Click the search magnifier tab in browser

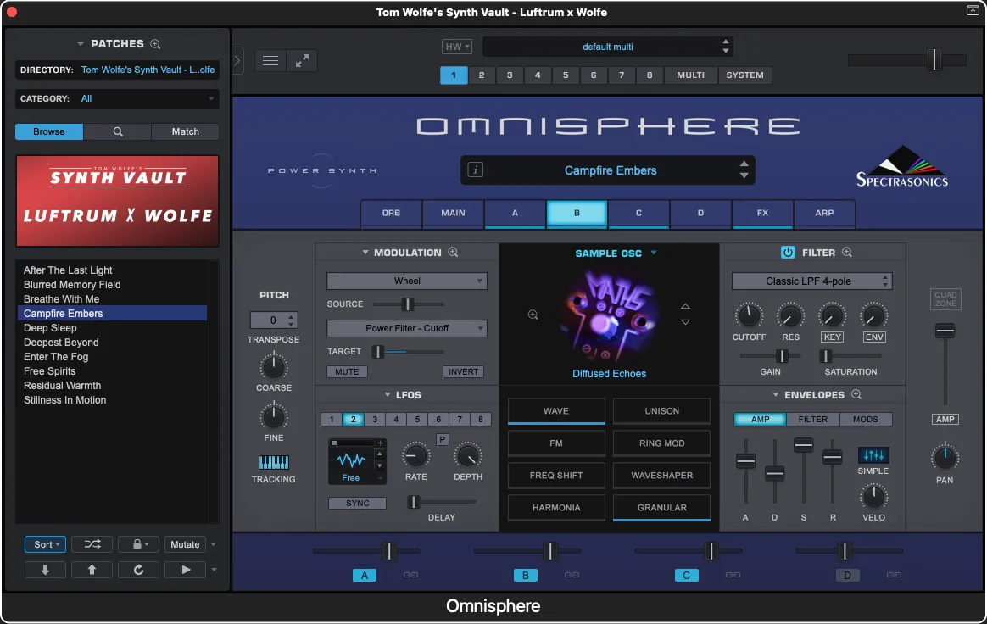[118, 131]
